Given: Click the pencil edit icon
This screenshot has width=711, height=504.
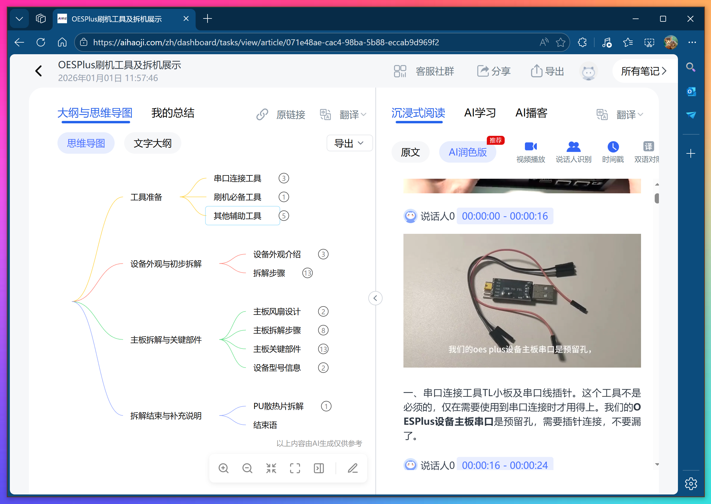Looking at the screenshot, I should tap(353, 468).
